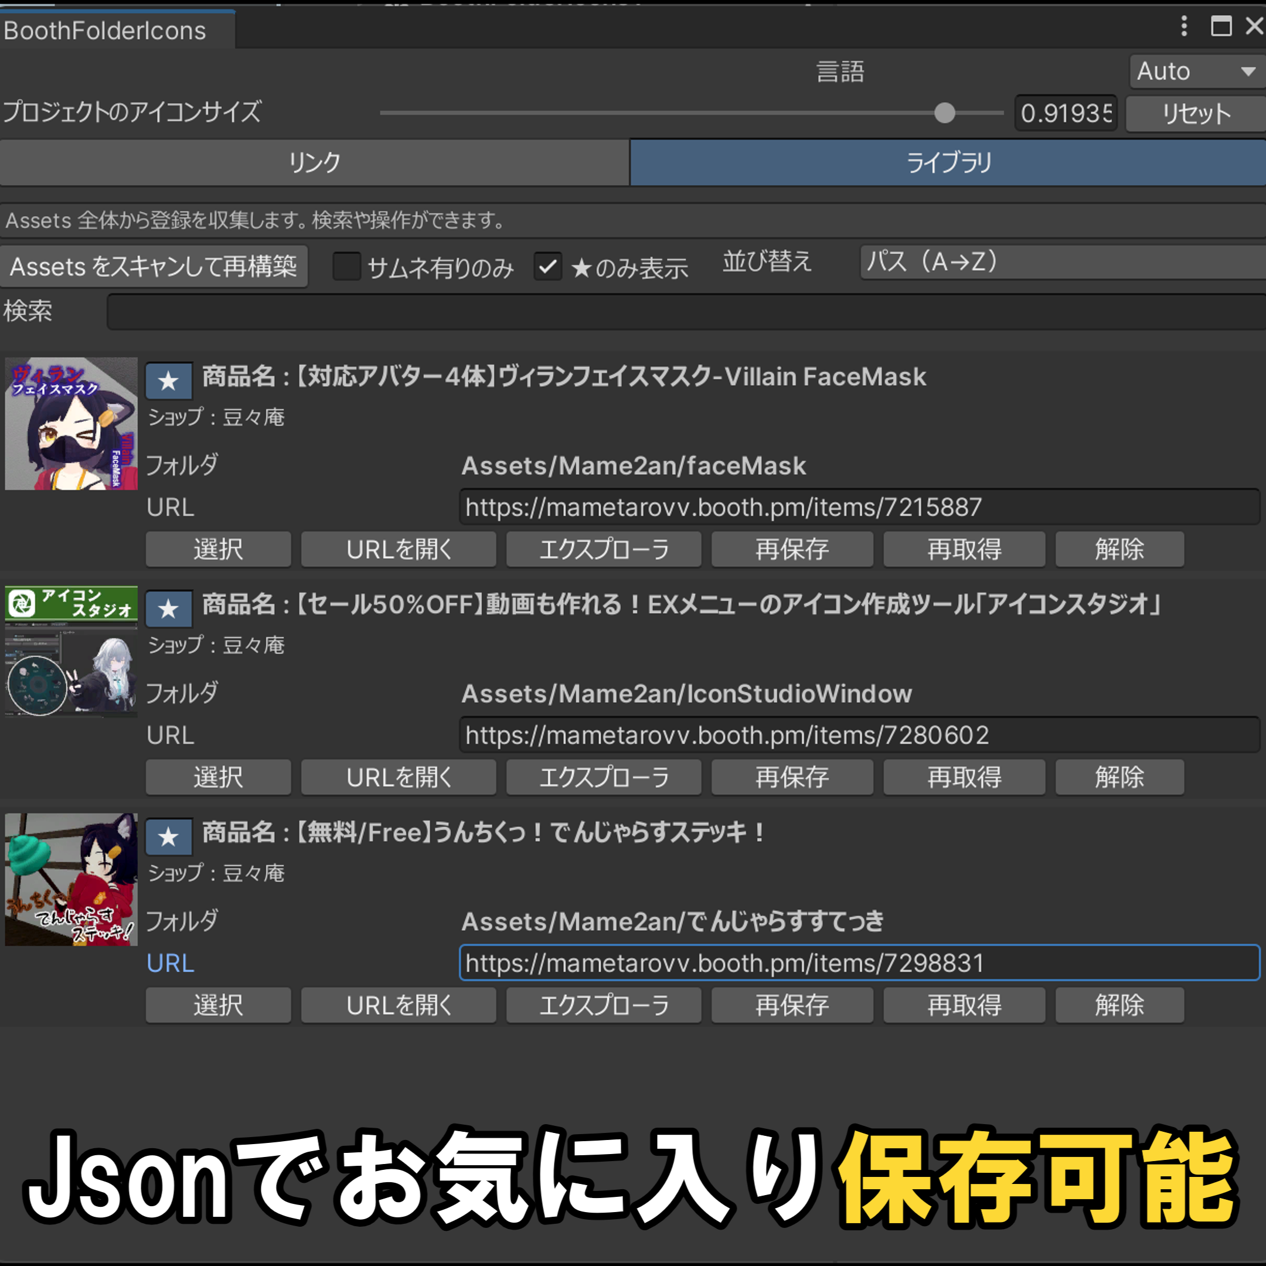Open URL for the アイコンスタジオ item
Viewport: 1266px width, 1266px height.
point(399,777)
